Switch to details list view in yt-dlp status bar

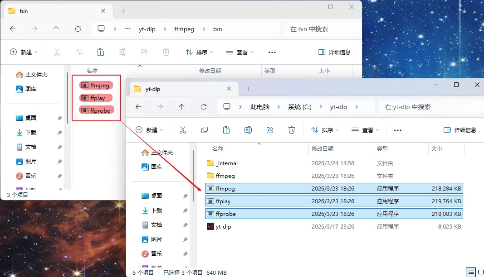tap(471, 272)
